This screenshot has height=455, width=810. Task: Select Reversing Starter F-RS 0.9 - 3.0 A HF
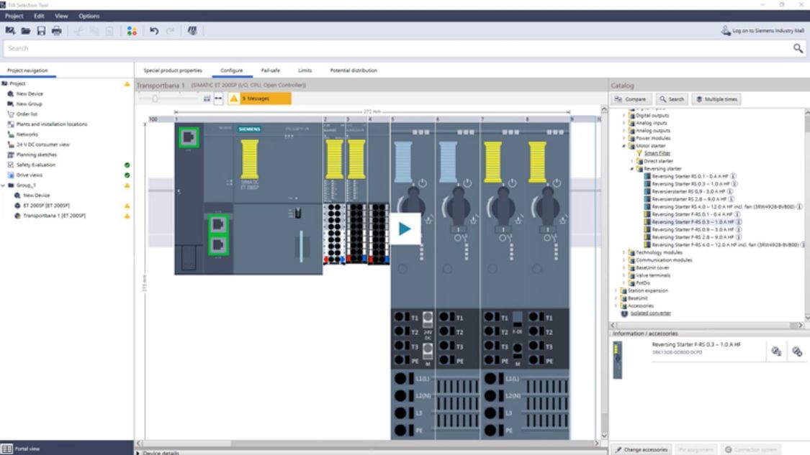(693, 229)
